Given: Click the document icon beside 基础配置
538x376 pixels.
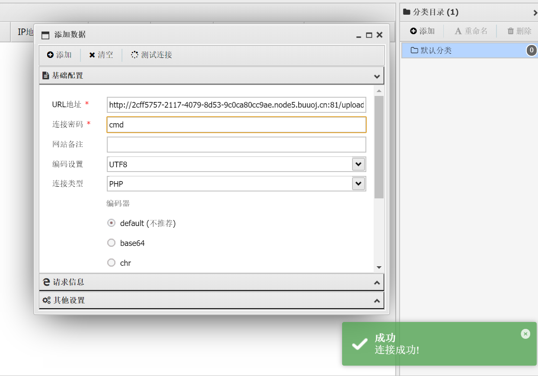Looking at the screenshot, I should click(x=45, y=76).
